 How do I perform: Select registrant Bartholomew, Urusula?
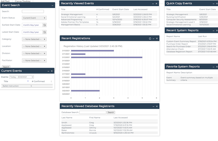click(x=110, y=133)
